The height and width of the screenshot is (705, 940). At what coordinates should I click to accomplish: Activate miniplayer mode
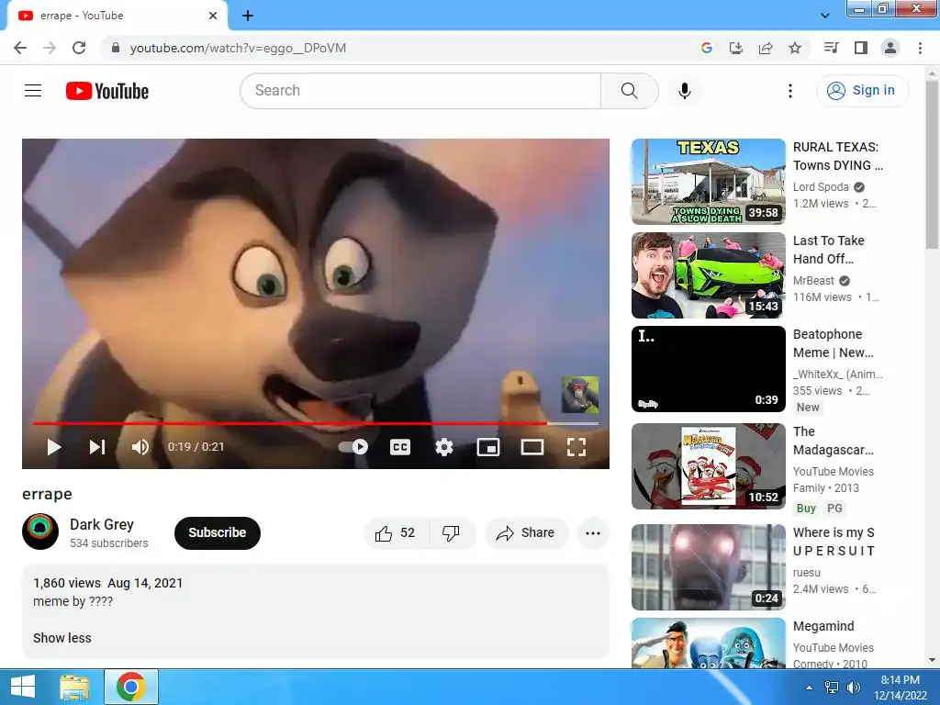488,447
